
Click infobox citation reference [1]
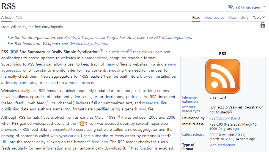230,111
